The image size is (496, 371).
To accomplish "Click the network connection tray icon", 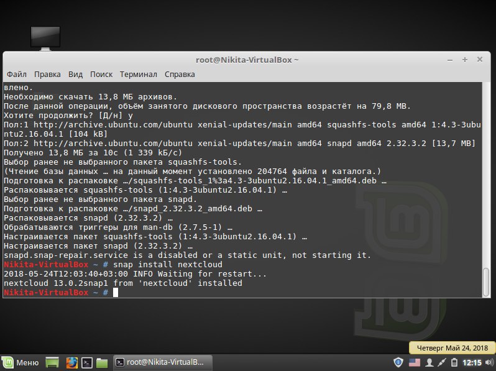I will pyautogui.click(x=441, y=362).
